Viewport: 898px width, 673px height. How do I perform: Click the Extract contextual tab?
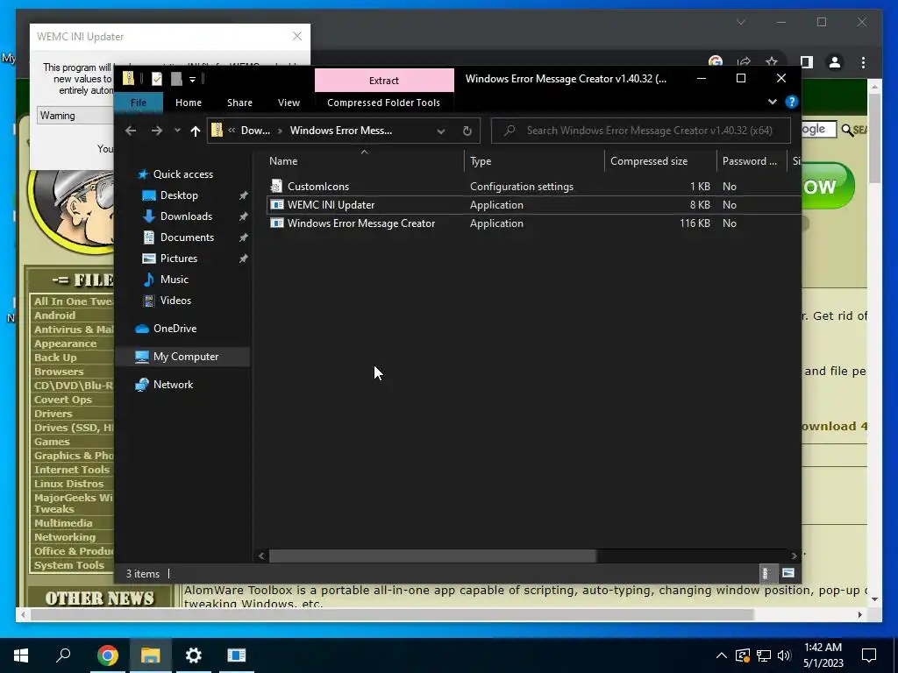pyautogui.click(x=384, y=81)
